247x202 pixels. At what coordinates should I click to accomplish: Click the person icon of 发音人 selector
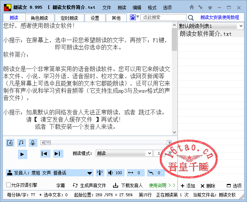pos(10,173)
